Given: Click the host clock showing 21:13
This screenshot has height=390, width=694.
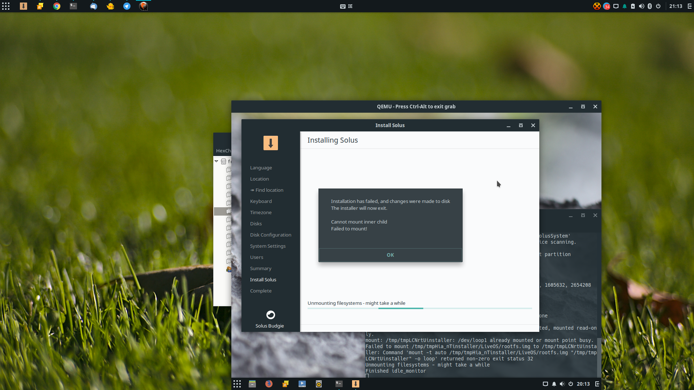Looking at the screenshot, I should (x=676, y=6).
